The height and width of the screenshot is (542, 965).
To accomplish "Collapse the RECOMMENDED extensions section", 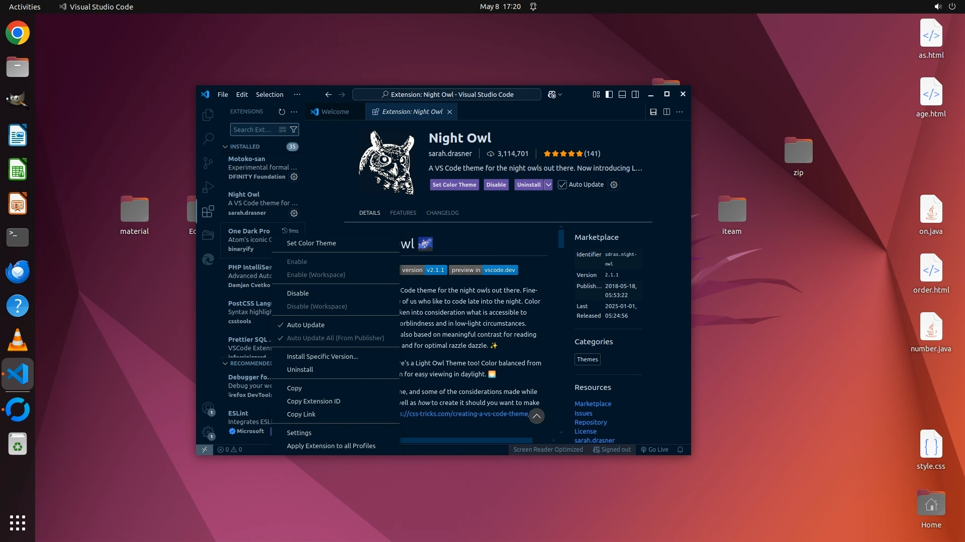I will click(225, 363).
